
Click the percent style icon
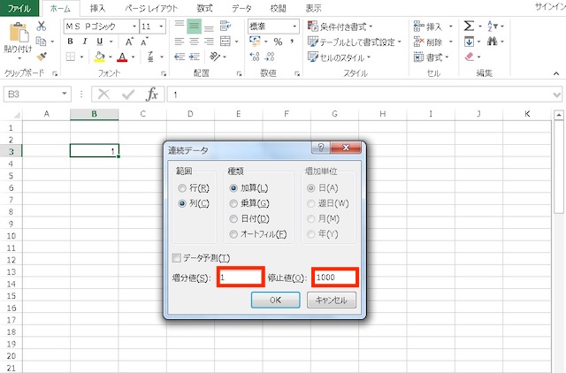278,42
